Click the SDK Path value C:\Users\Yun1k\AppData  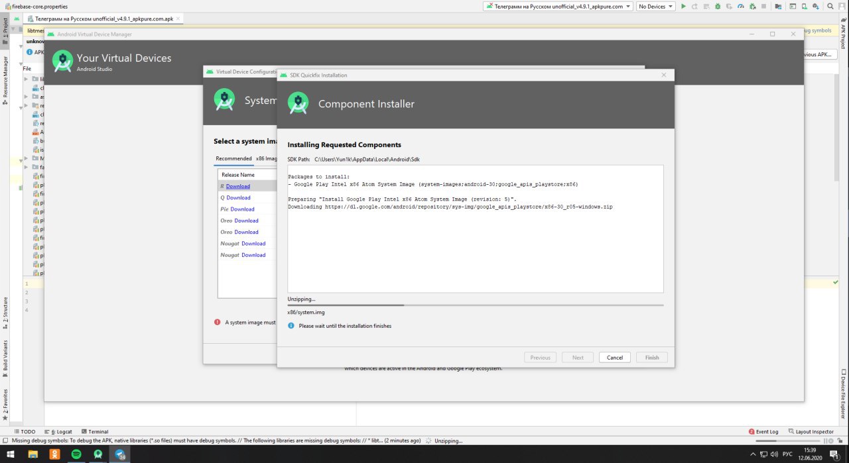tap(367, 159)
